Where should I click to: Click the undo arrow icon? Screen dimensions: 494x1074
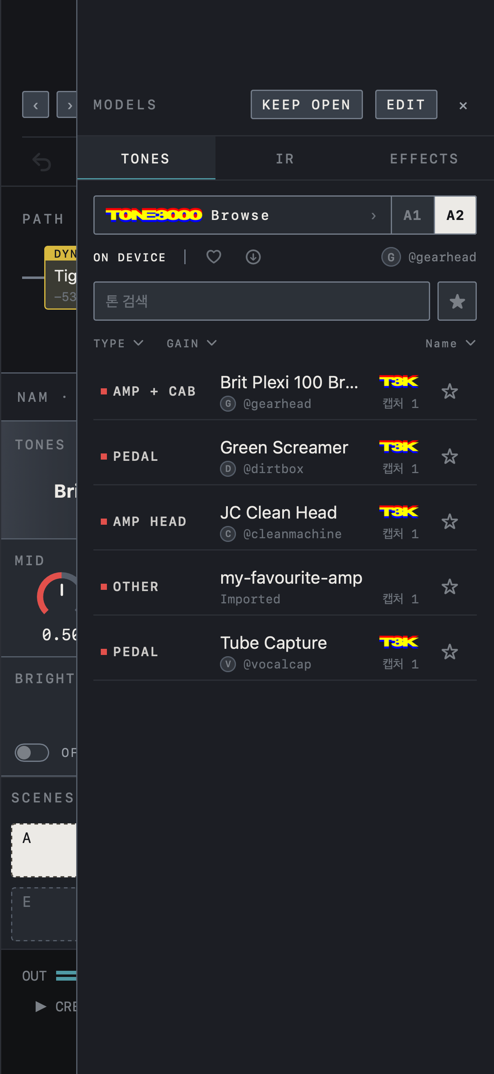42,162
